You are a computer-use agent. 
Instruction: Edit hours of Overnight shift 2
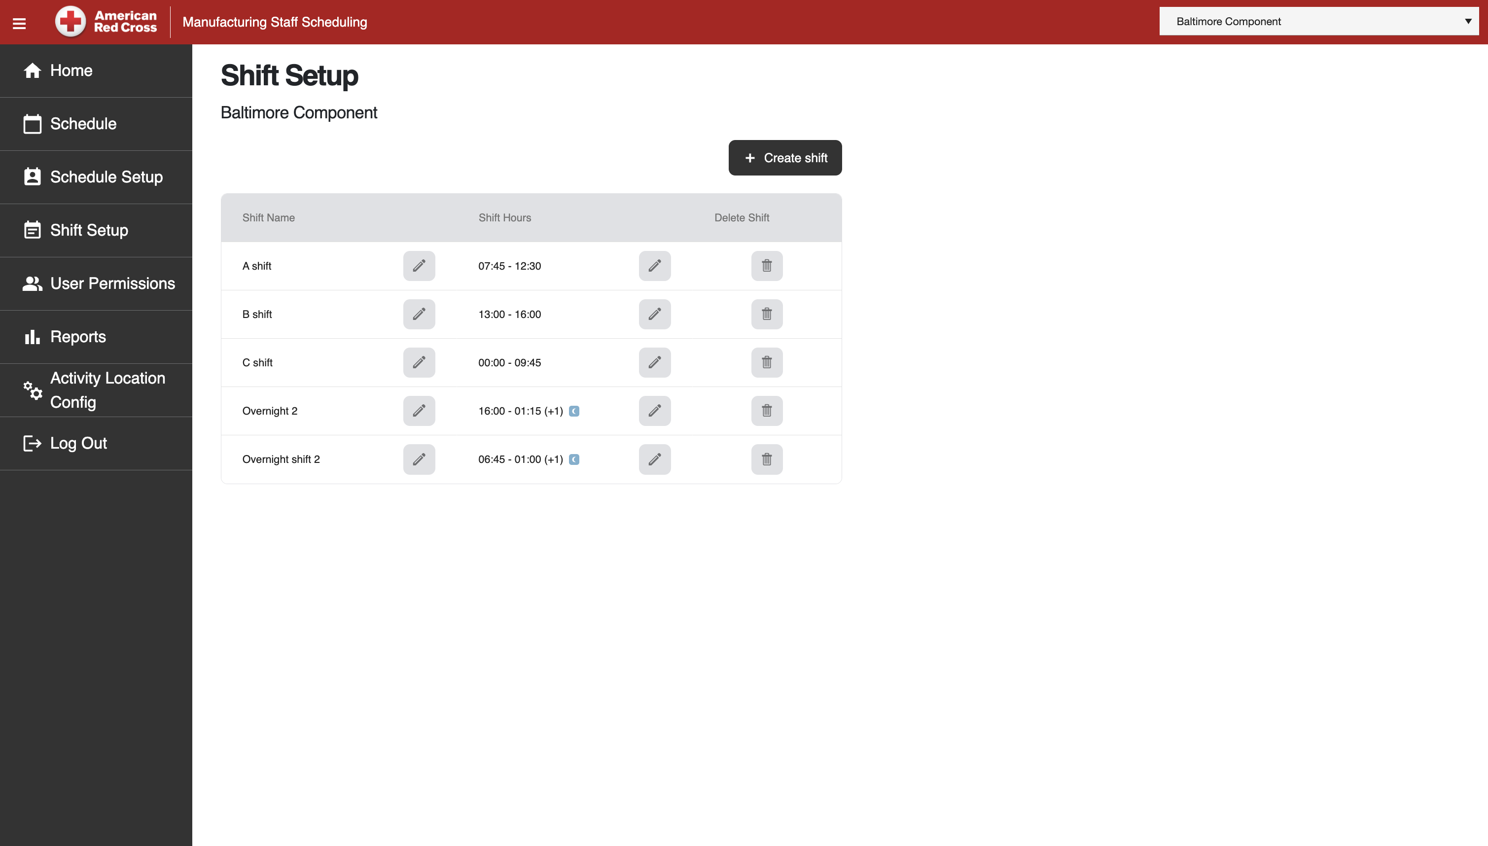pyautogui.click(x=655, y=459)
